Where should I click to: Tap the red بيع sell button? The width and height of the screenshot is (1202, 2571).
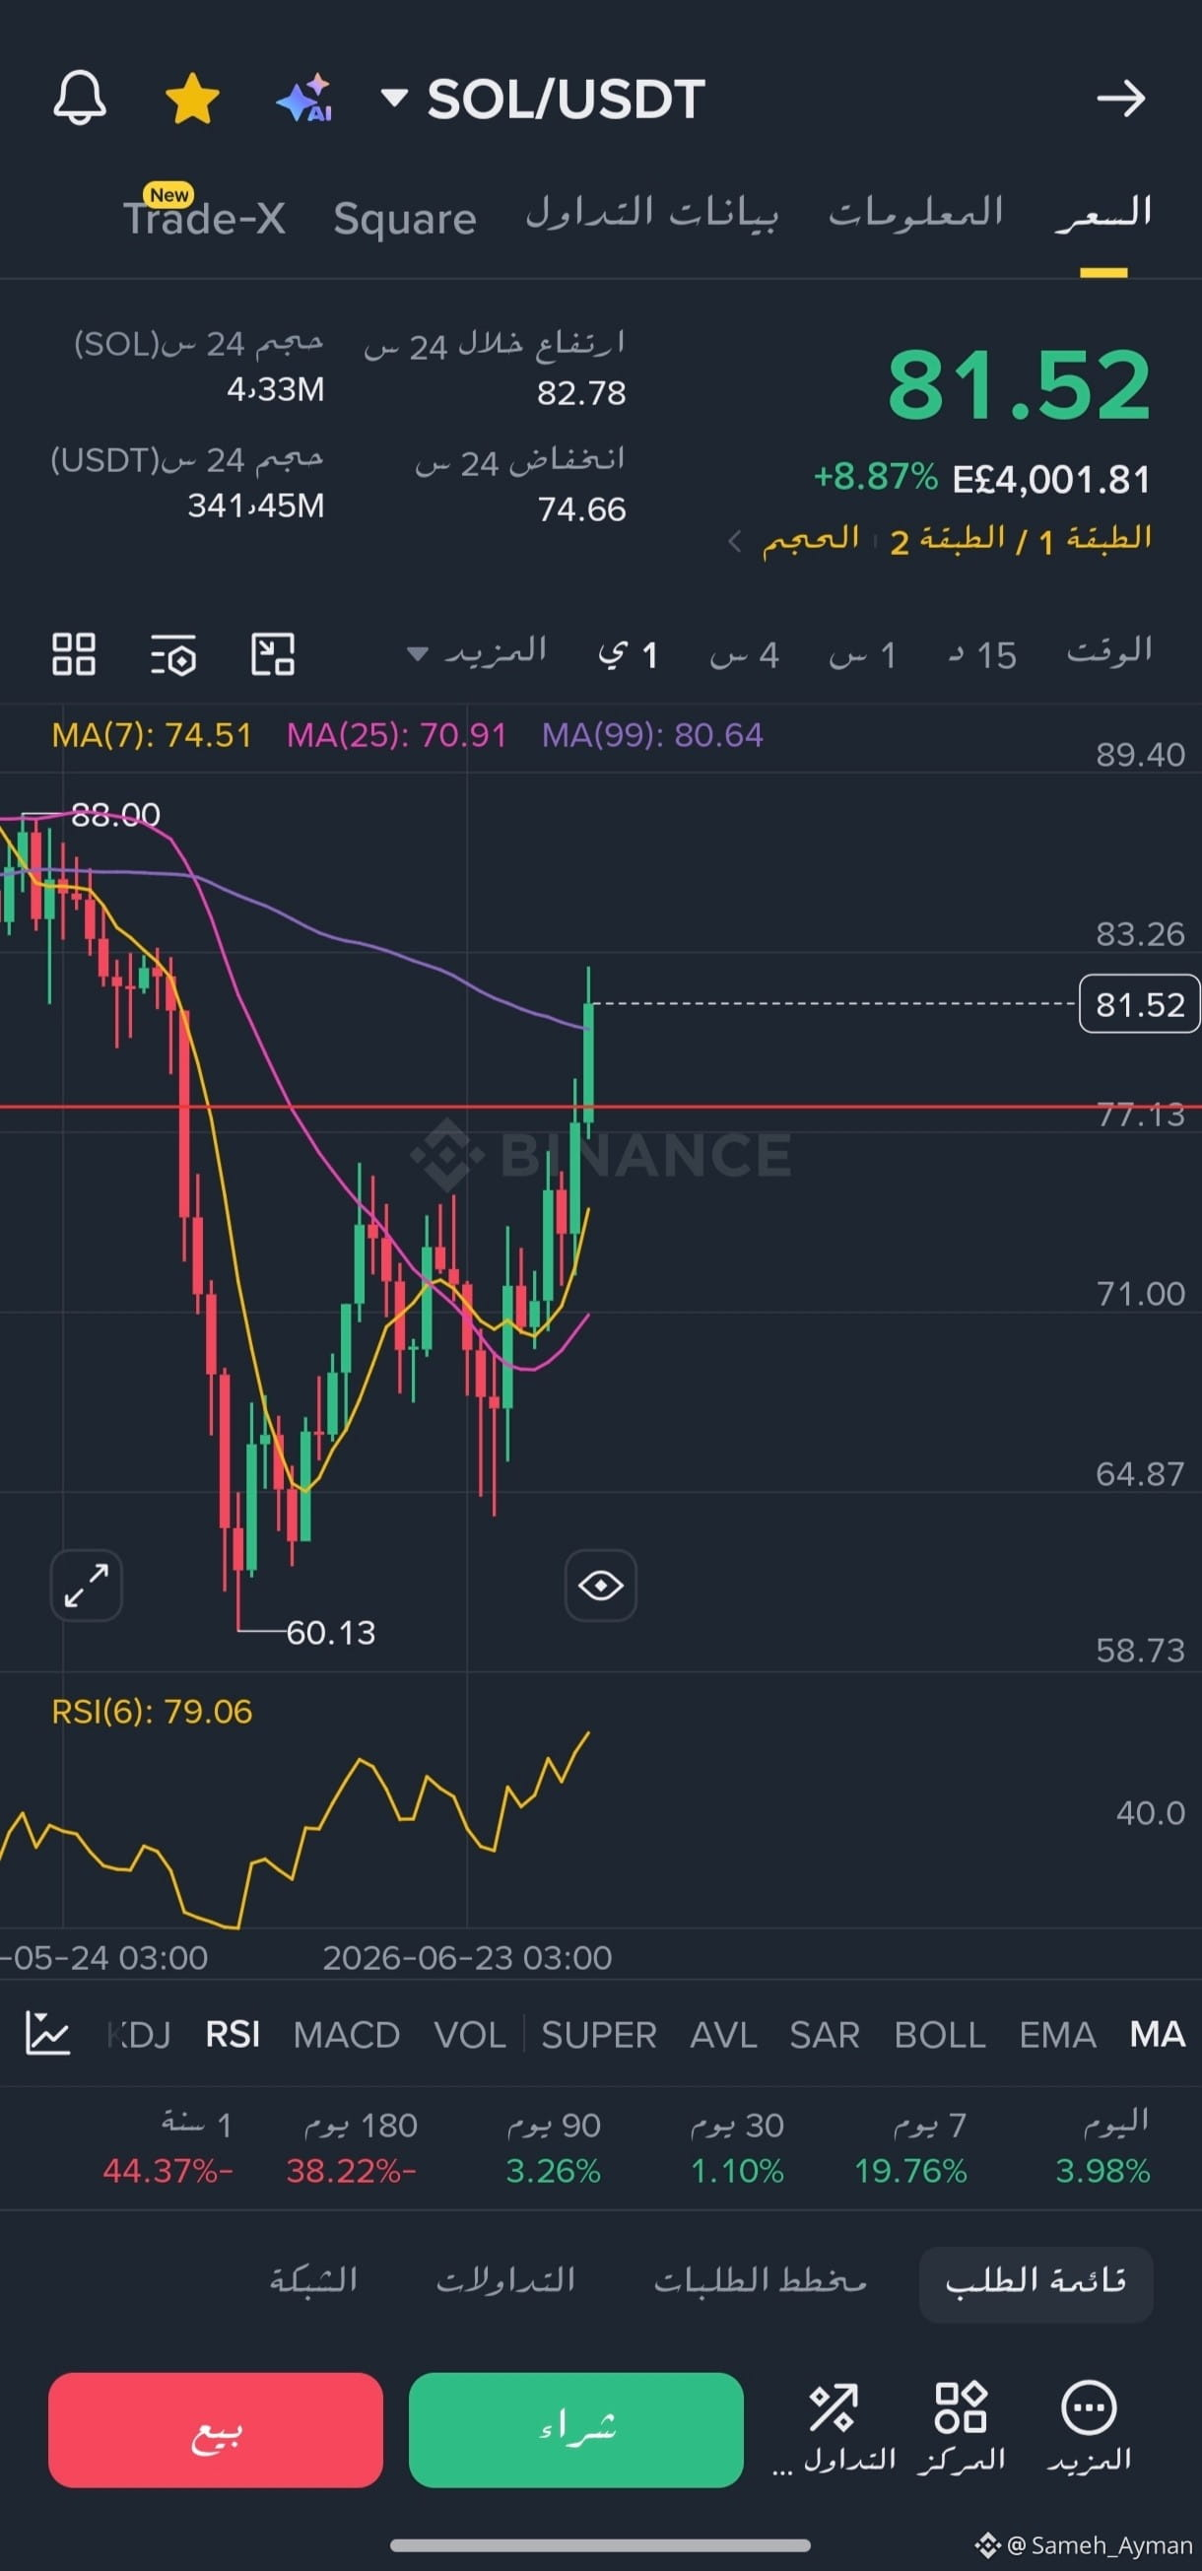pos(216,2430)
